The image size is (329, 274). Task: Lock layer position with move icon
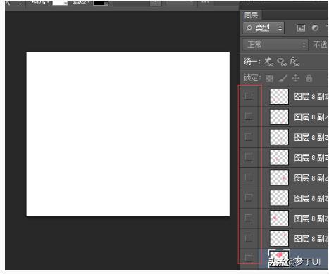[296, 78]
